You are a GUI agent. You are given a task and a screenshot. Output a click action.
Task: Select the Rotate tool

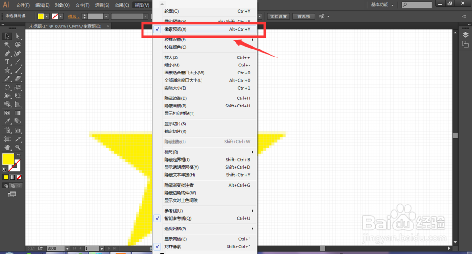tap(7, 88)
